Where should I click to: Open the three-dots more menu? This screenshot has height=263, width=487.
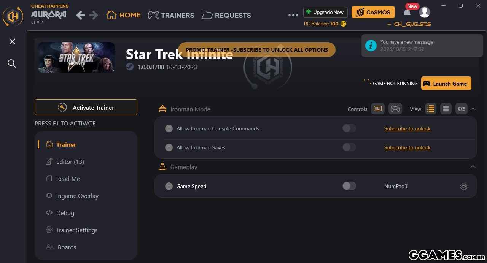pos(293,15)
